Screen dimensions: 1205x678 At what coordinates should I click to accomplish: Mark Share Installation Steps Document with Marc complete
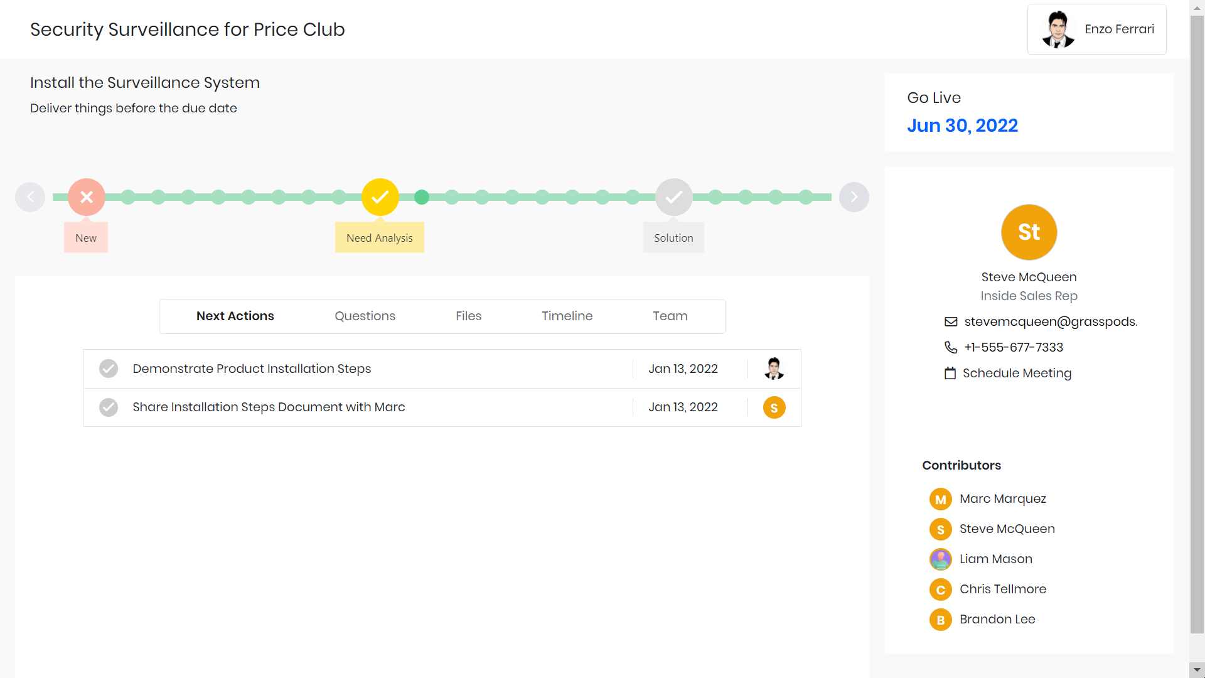[108, 407]
